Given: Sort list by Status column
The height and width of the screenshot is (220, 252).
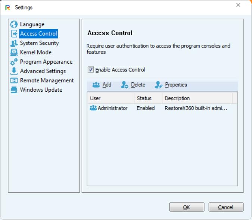Looking at the screenshot, I should click(148, 98).
